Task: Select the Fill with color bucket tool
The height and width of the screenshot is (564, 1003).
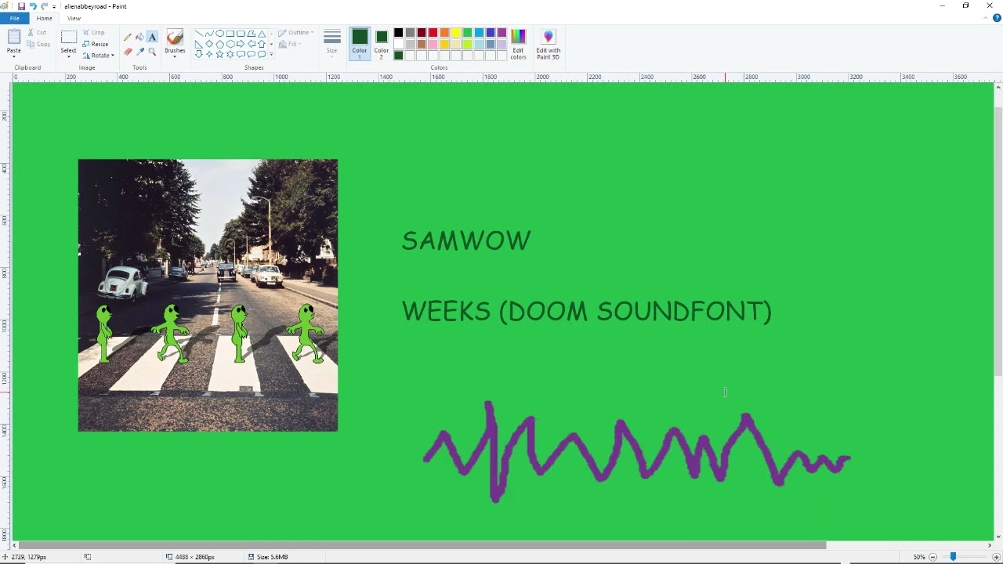Action: coord(139,37)
